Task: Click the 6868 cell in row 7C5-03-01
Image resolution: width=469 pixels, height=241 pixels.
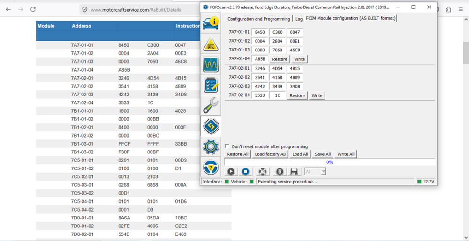Action: click(153, 185)
